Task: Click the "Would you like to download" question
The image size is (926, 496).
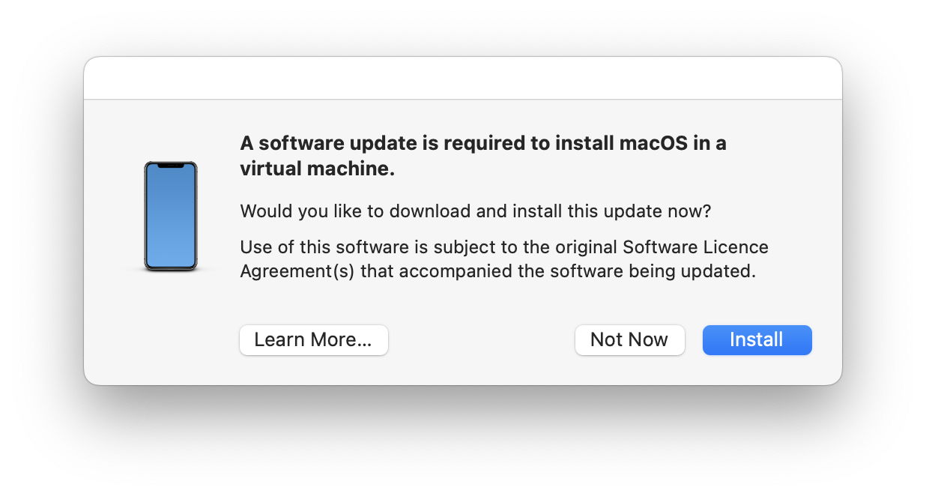Action: click(x=475, y=211)
